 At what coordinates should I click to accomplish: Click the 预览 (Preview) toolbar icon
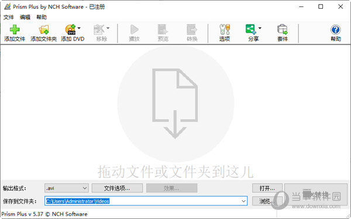[163, 29]
